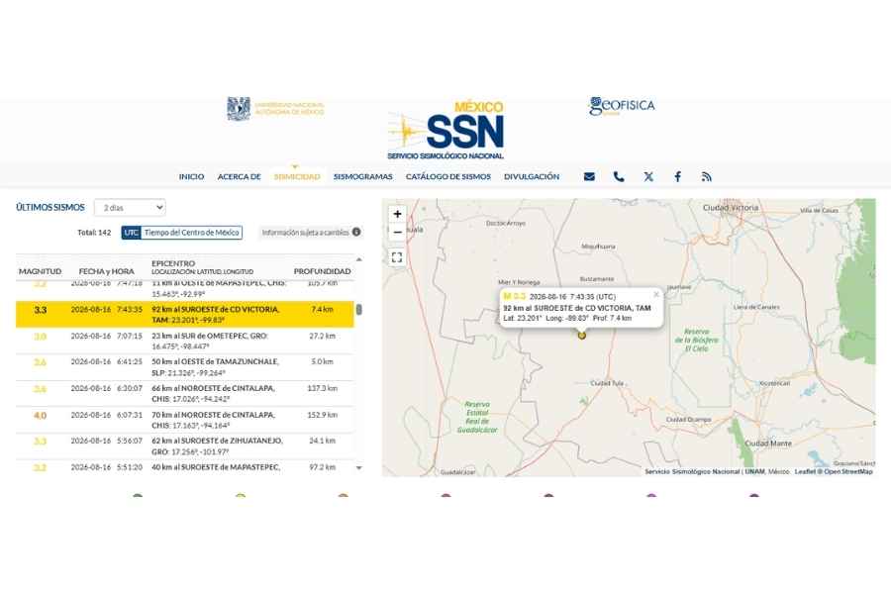This screenshot has height=594, width=891.
Task: Click the ÚLTIMOS SISMOS heading
Action: pyautogui.click(x=50, y=208)
